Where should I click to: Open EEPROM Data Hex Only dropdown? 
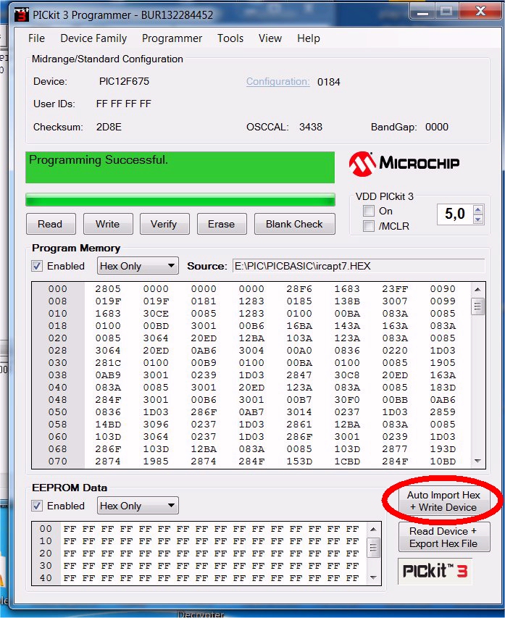[138, 506]
